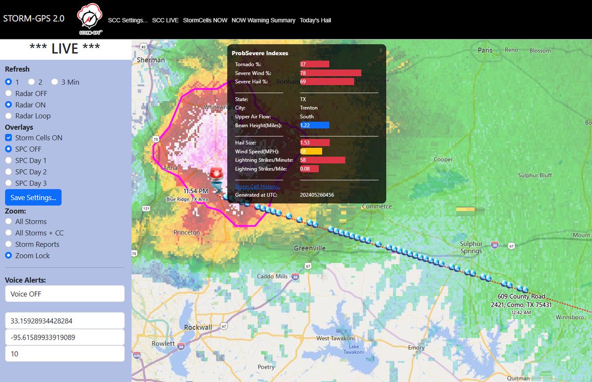
Task: Select refresh interval 1 radio
Action: pos(8,82)
